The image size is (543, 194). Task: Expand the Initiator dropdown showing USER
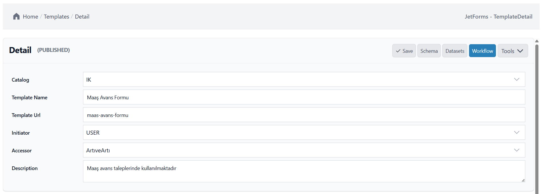pyautogui.click(x=304, y=132)
